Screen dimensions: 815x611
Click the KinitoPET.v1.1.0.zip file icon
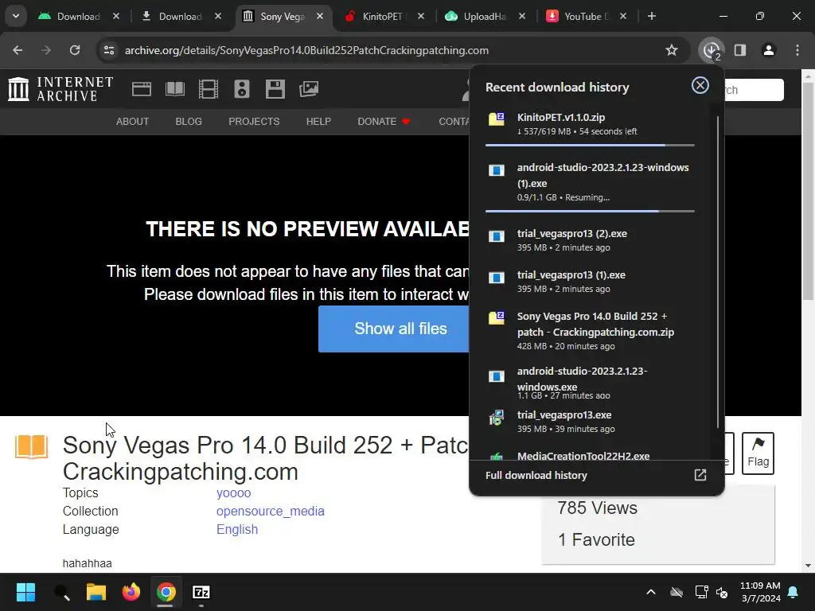tap(497, 119)
